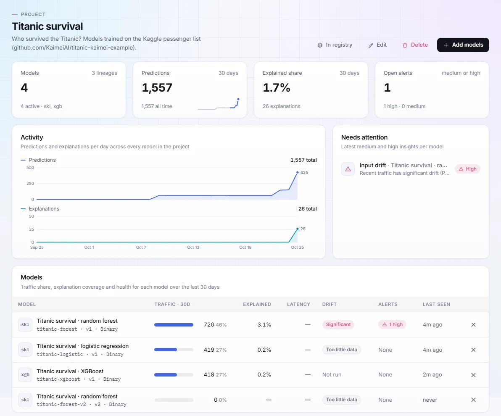Click the Delete trash icon
The width and height of the screenshot is (501, 416).
click(x=405, y=45)
